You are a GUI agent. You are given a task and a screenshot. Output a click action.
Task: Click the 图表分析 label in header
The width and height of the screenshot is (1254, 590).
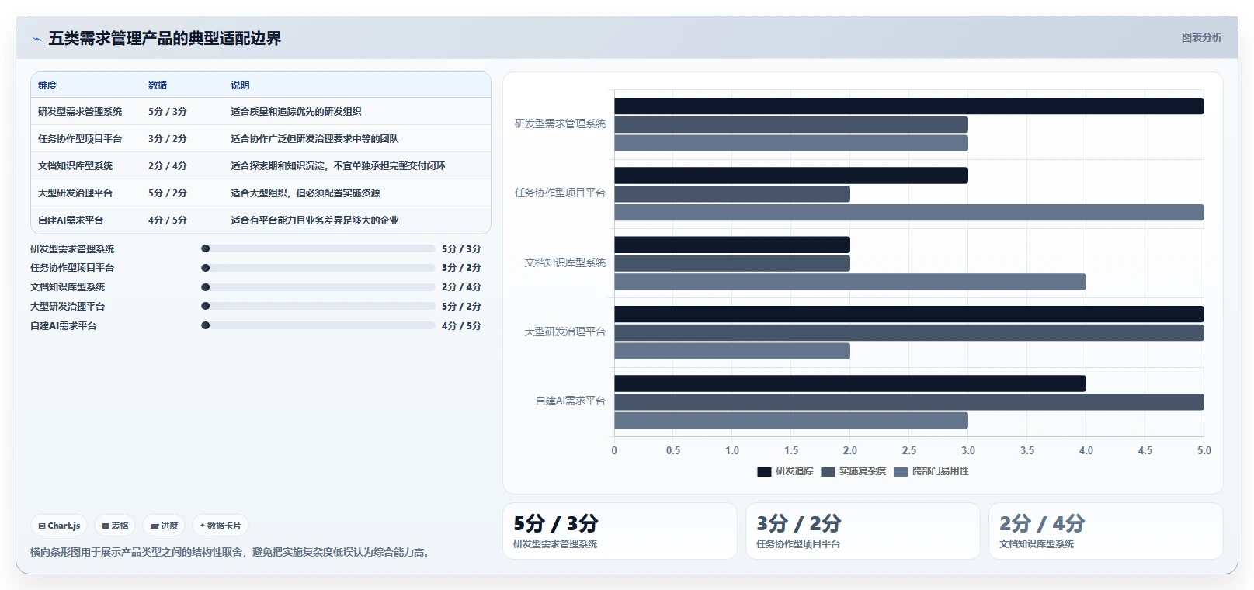coord(1201,37)
